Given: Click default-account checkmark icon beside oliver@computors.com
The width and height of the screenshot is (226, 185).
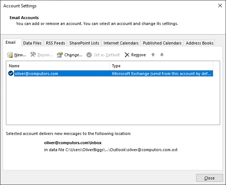Looking at the screenshot, I should [11, 73].
